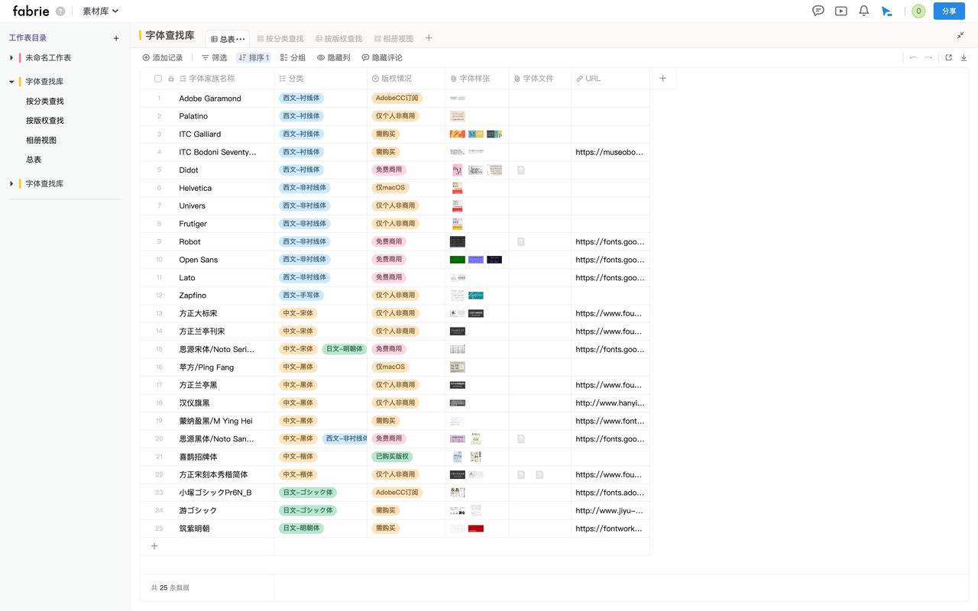Switch to the 相册视图 tab
The image size is (978, 611).
[x=393, y=39]
